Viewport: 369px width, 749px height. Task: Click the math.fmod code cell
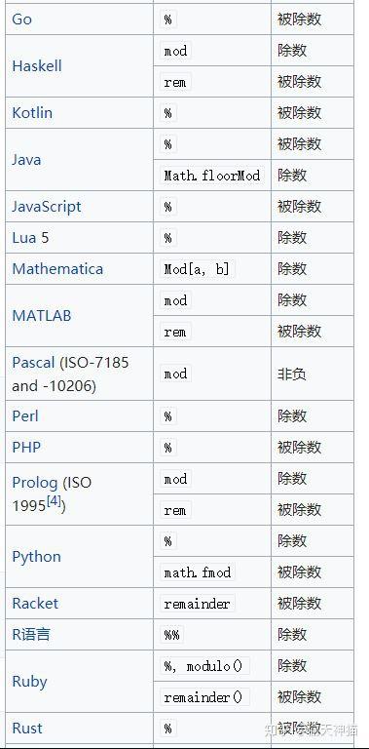point(198,572)
